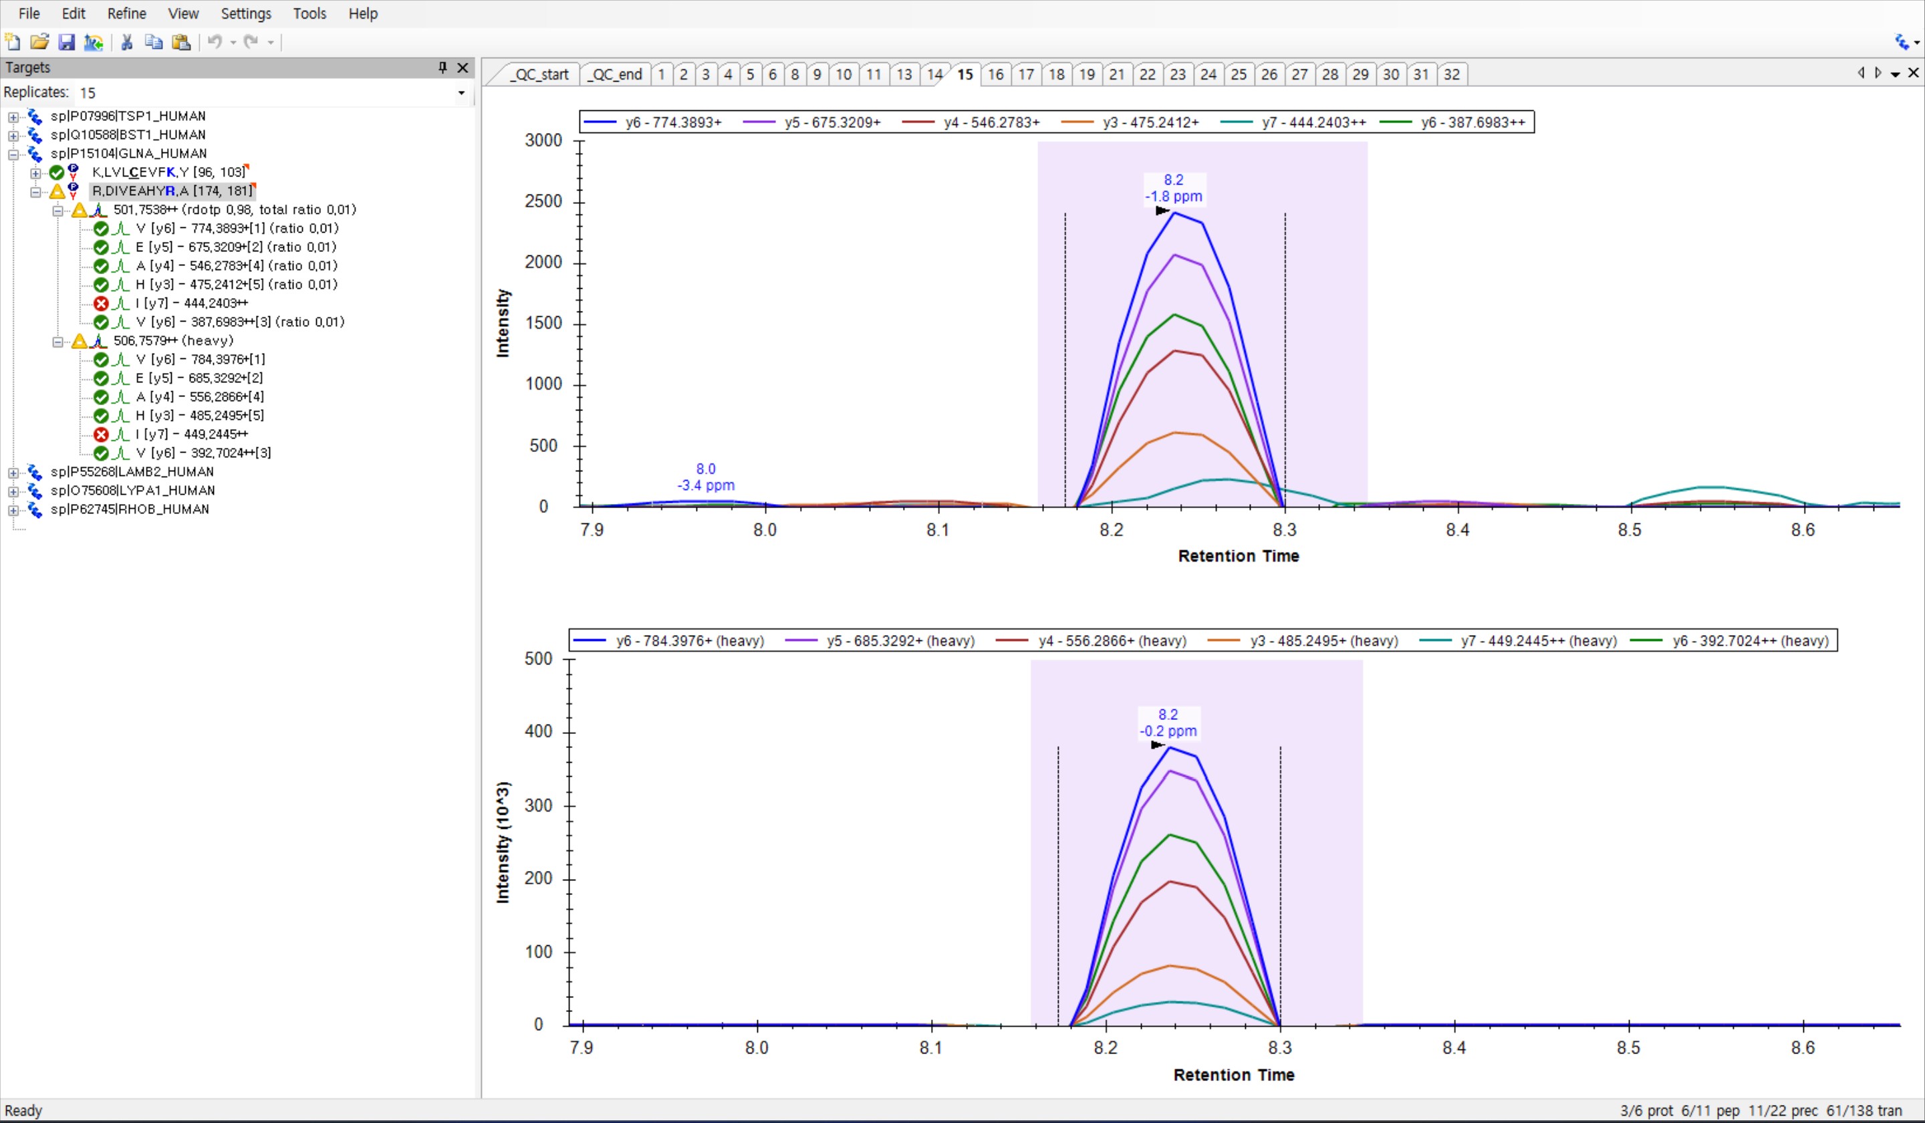The image size is (1925, 1123).
Task: Click the Import Results toolbar icon
Action: pyautogui.click(x=93, y=42)
